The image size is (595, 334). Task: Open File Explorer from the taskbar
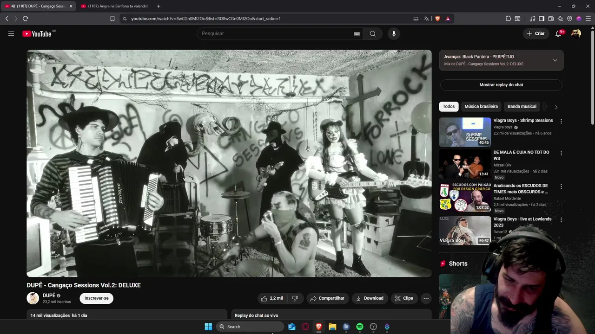click(332, 327)
